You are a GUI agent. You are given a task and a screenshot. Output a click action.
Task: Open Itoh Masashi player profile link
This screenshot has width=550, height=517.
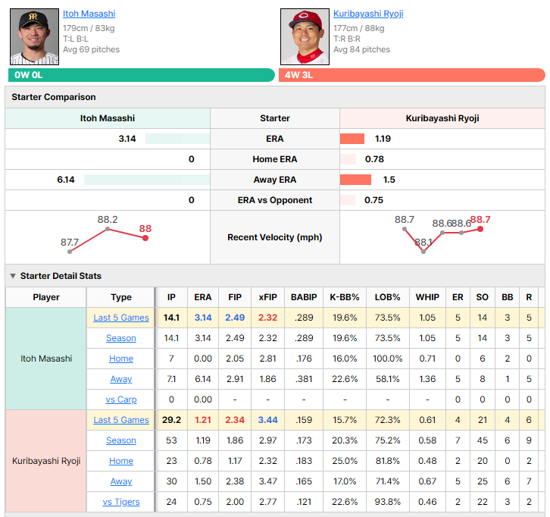(89, 14)
